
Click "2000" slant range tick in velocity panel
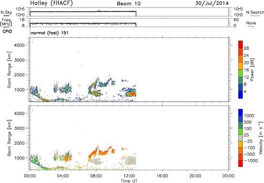tap(19, 143)
